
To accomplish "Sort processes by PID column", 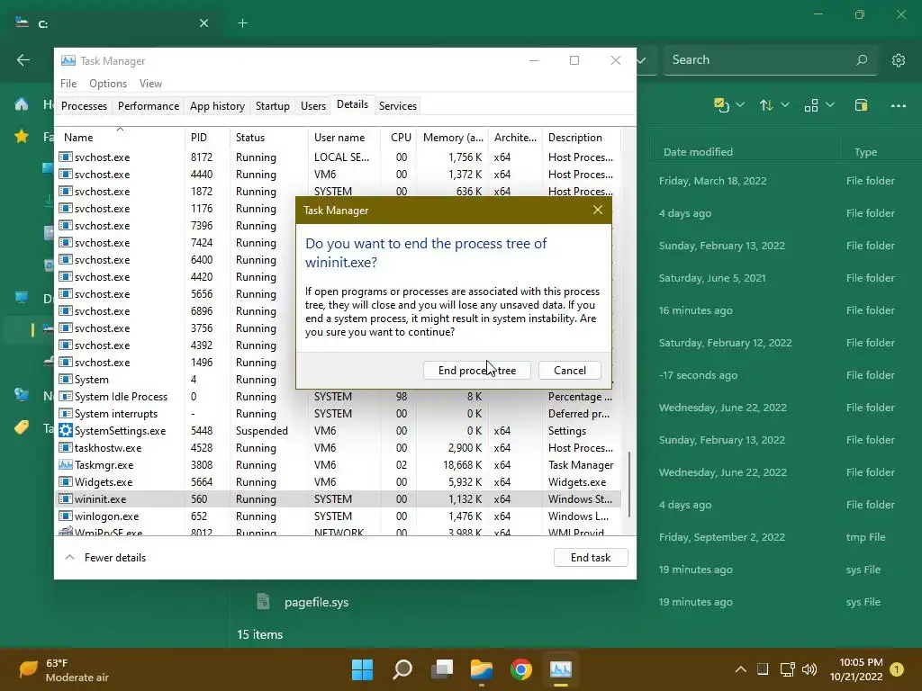I will pyautogui.click(x=207, y=137).
